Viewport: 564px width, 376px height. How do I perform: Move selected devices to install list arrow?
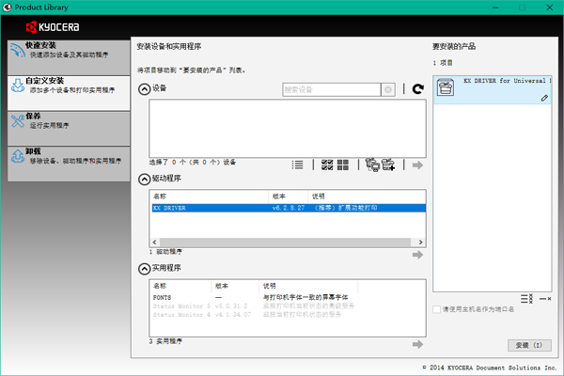417,165
